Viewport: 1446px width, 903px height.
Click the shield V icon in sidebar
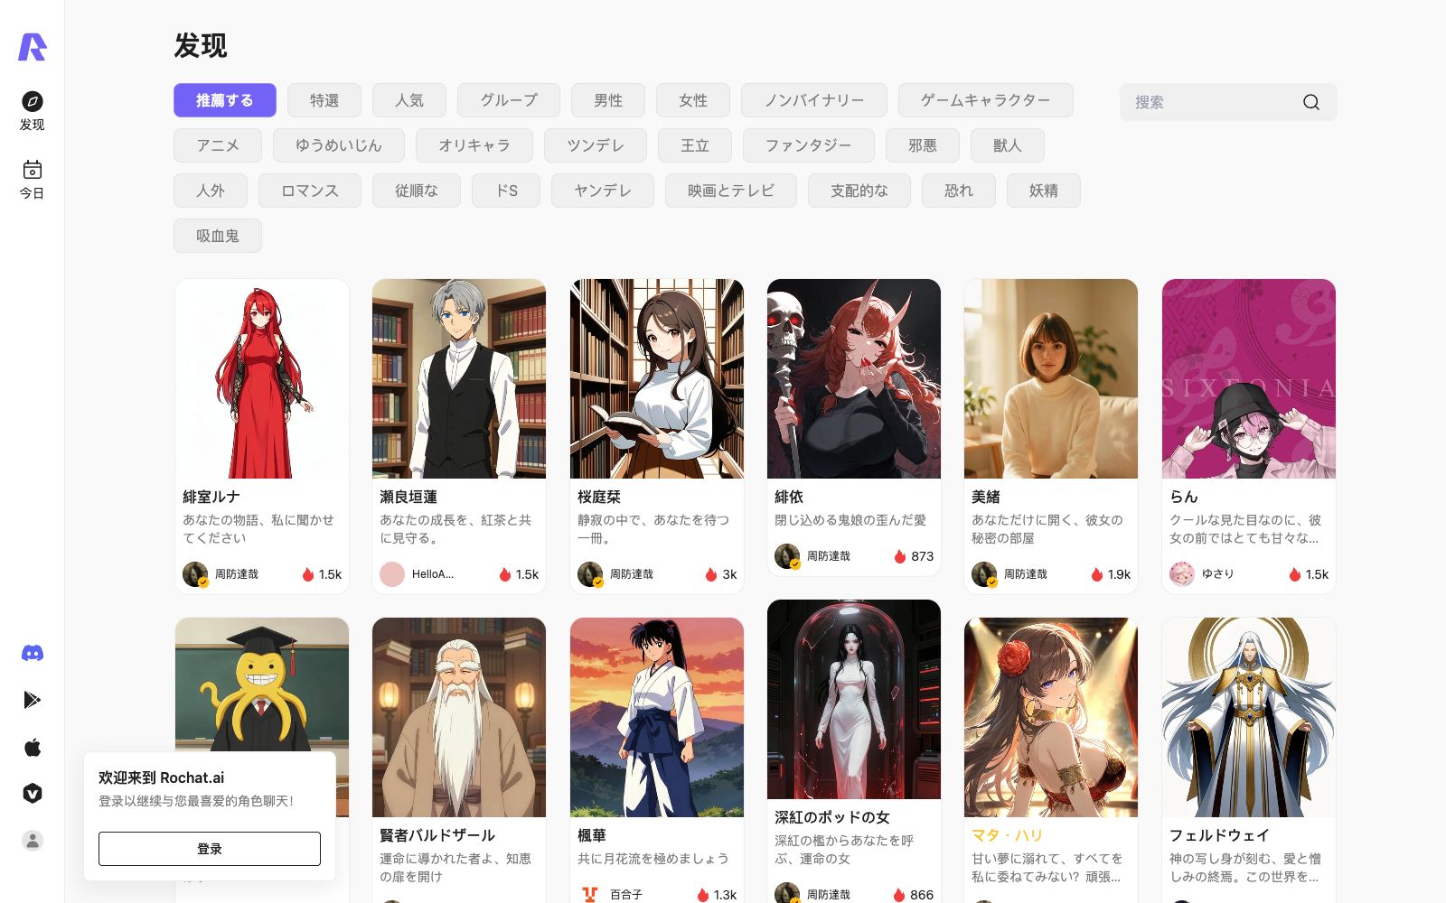point(33,794)
